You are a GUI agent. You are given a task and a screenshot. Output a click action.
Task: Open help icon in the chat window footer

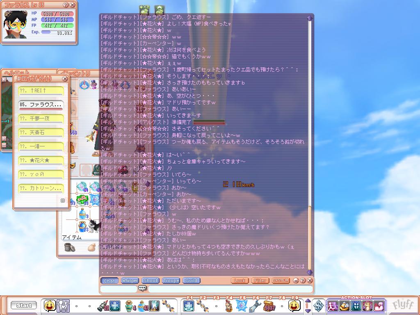coord(303,281)
